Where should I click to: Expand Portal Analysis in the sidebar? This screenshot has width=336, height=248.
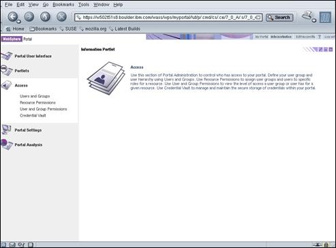point(29,145)
